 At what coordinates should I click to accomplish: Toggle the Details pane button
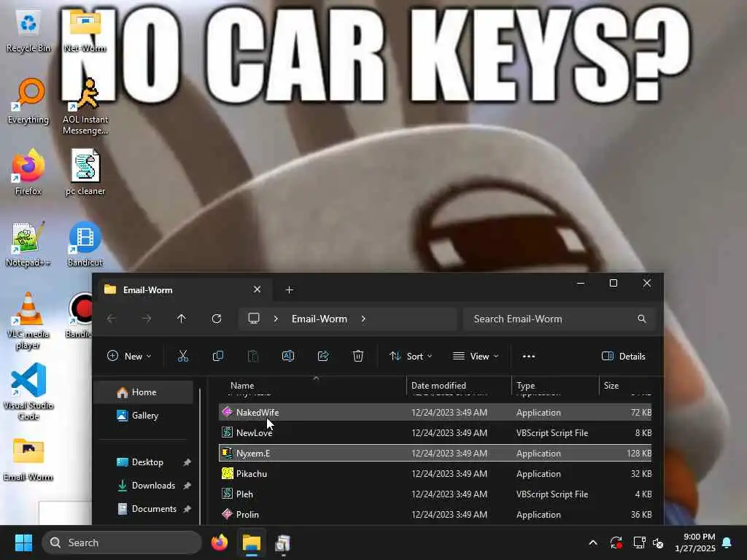(x=624, y=356)
